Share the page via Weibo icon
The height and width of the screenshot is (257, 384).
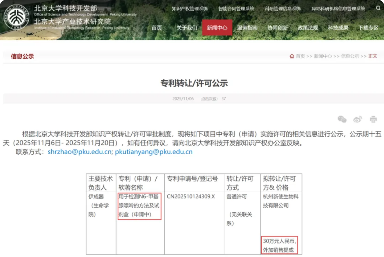pyautogui.click(x=357, y=119)
